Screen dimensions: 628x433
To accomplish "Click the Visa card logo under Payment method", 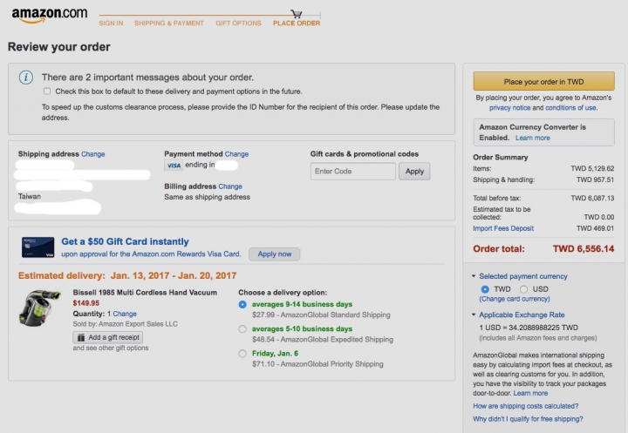I will 174,166.
